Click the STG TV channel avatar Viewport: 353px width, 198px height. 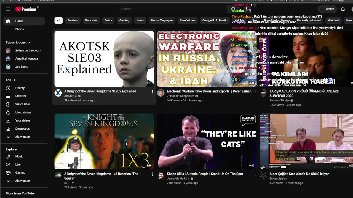pyautogui.click(x=58, y=175)
